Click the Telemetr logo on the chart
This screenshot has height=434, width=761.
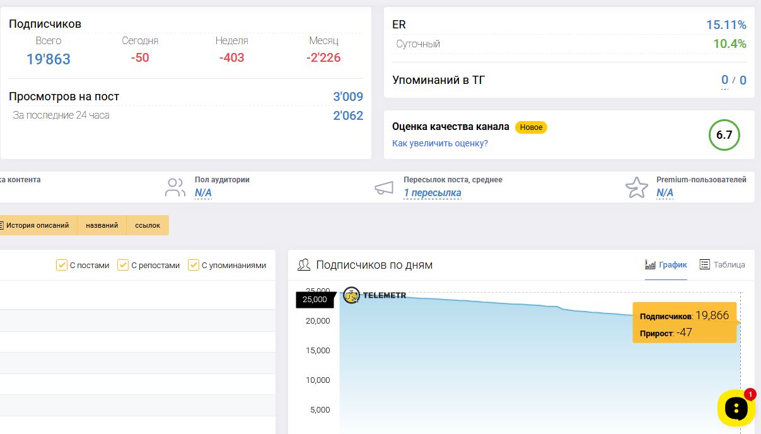click(x=375, y=295)
